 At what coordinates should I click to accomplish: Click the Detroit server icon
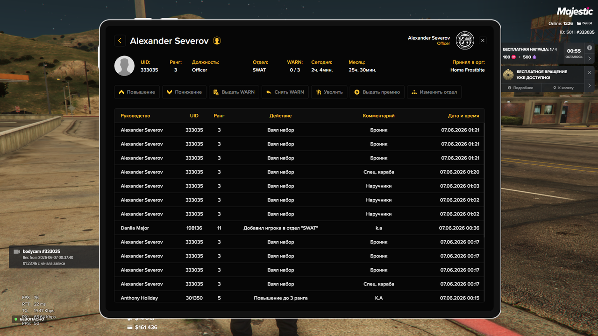579,23
